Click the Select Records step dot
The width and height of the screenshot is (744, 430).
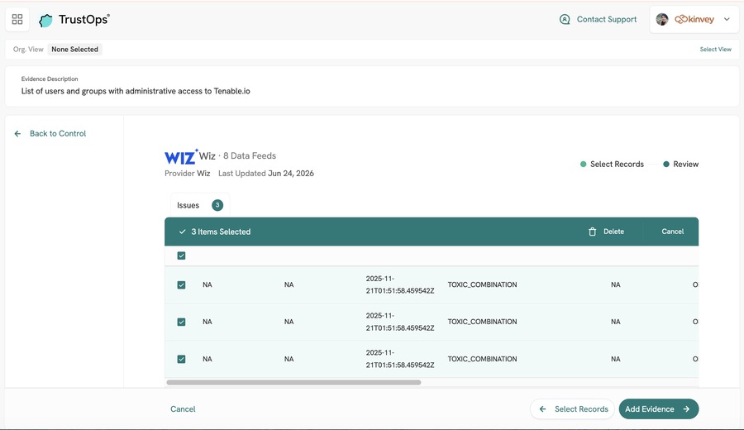click(x=583, y=165)
